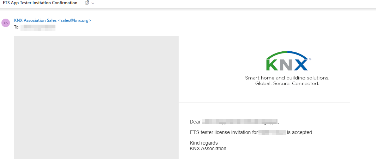
Task: Click the blurred name after Dear
Action: [x=240, y=122]
